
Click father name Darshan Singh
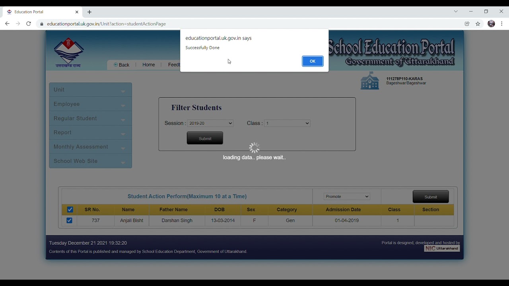click(x=177, y=220)
